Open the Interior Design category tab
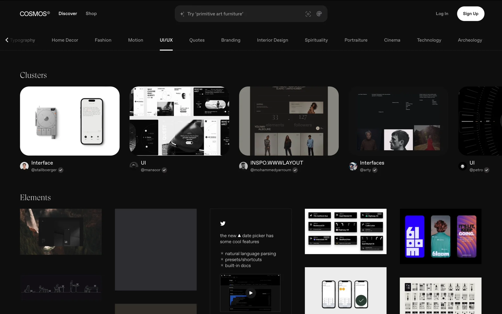Image resolution: width=502 pixels, height=314 pixels. coord(272,40)
